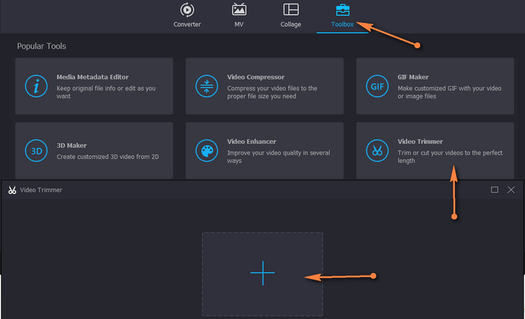The width and height of the screenshot is (525, 319).
Task: Choose the Video Enhancer tool title
Action: (x=251, y=141)
